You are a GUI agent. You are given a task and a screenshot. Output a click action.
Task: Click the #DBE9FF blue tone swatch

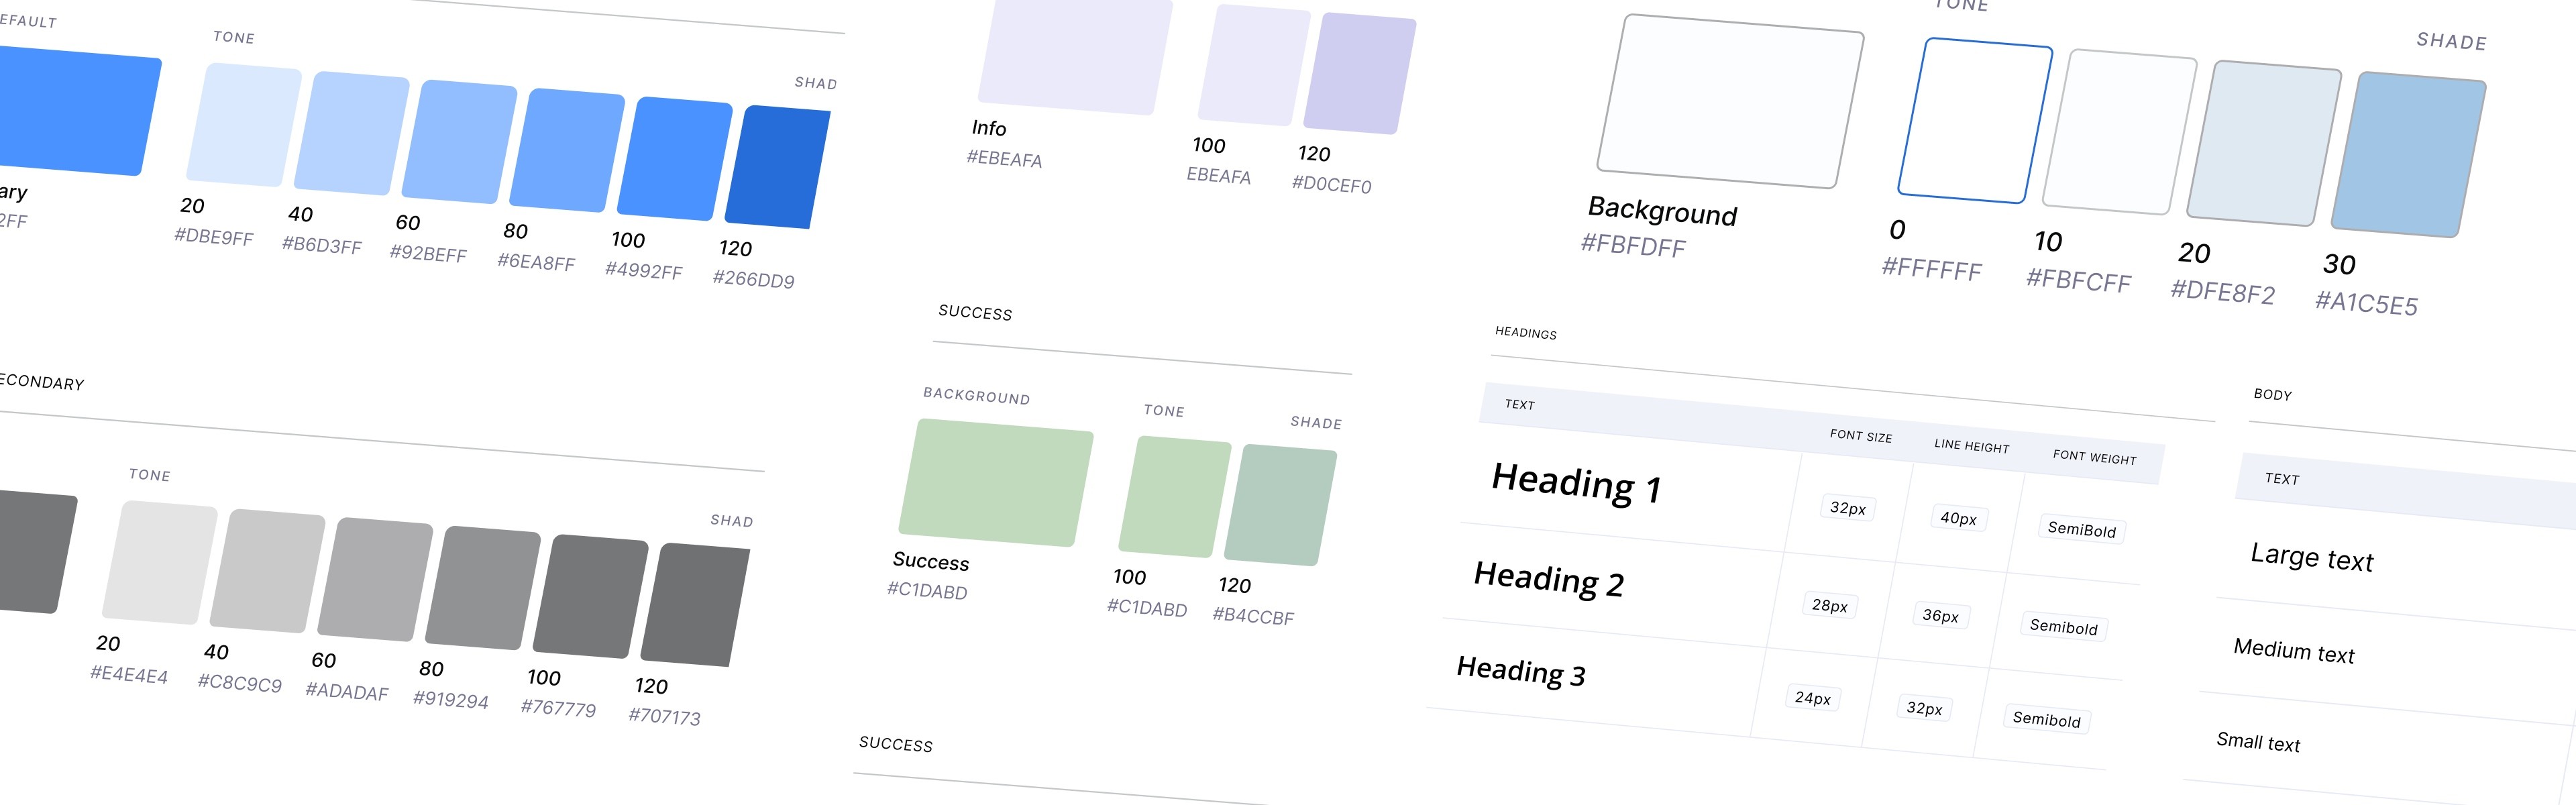coord(243,125)
